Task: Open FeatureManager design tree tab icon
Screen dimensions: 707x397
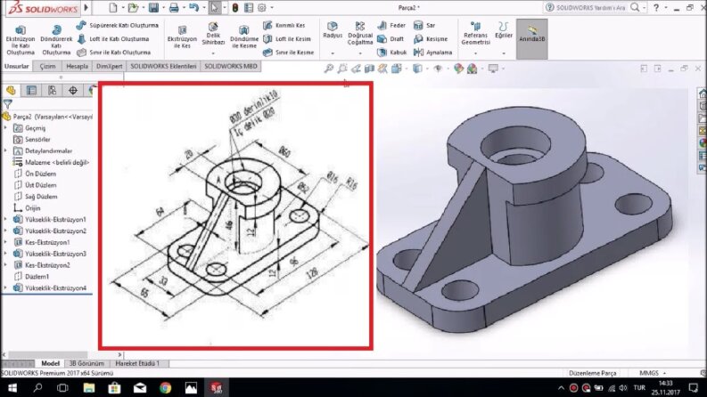Action: [11, 91]
